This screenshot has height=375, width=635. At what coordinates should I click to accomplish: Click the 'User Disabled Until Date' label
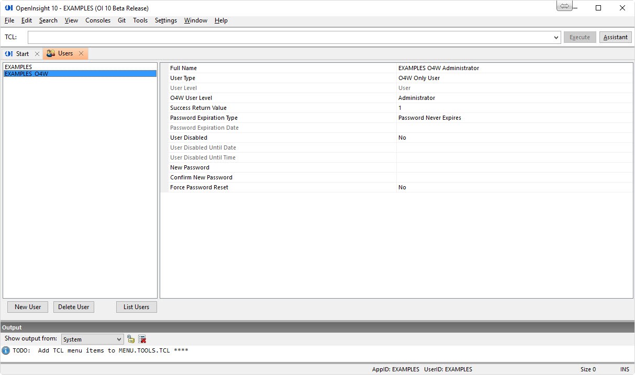point(203,147)
